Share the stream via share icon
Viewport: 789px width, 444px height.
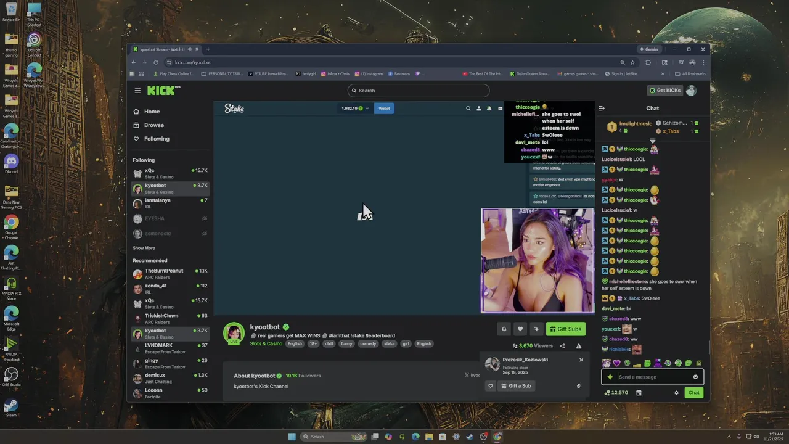562,346
